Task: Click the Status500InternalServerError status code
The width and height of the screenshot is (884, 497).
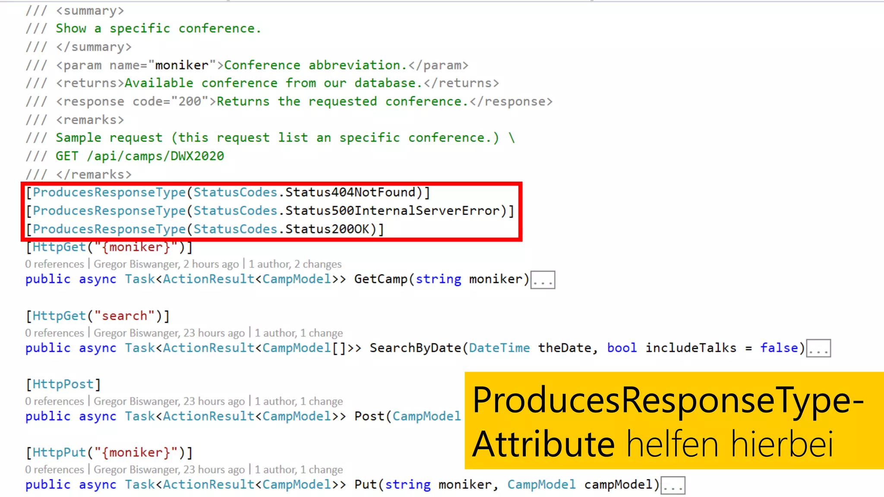Action: point(392,211)
